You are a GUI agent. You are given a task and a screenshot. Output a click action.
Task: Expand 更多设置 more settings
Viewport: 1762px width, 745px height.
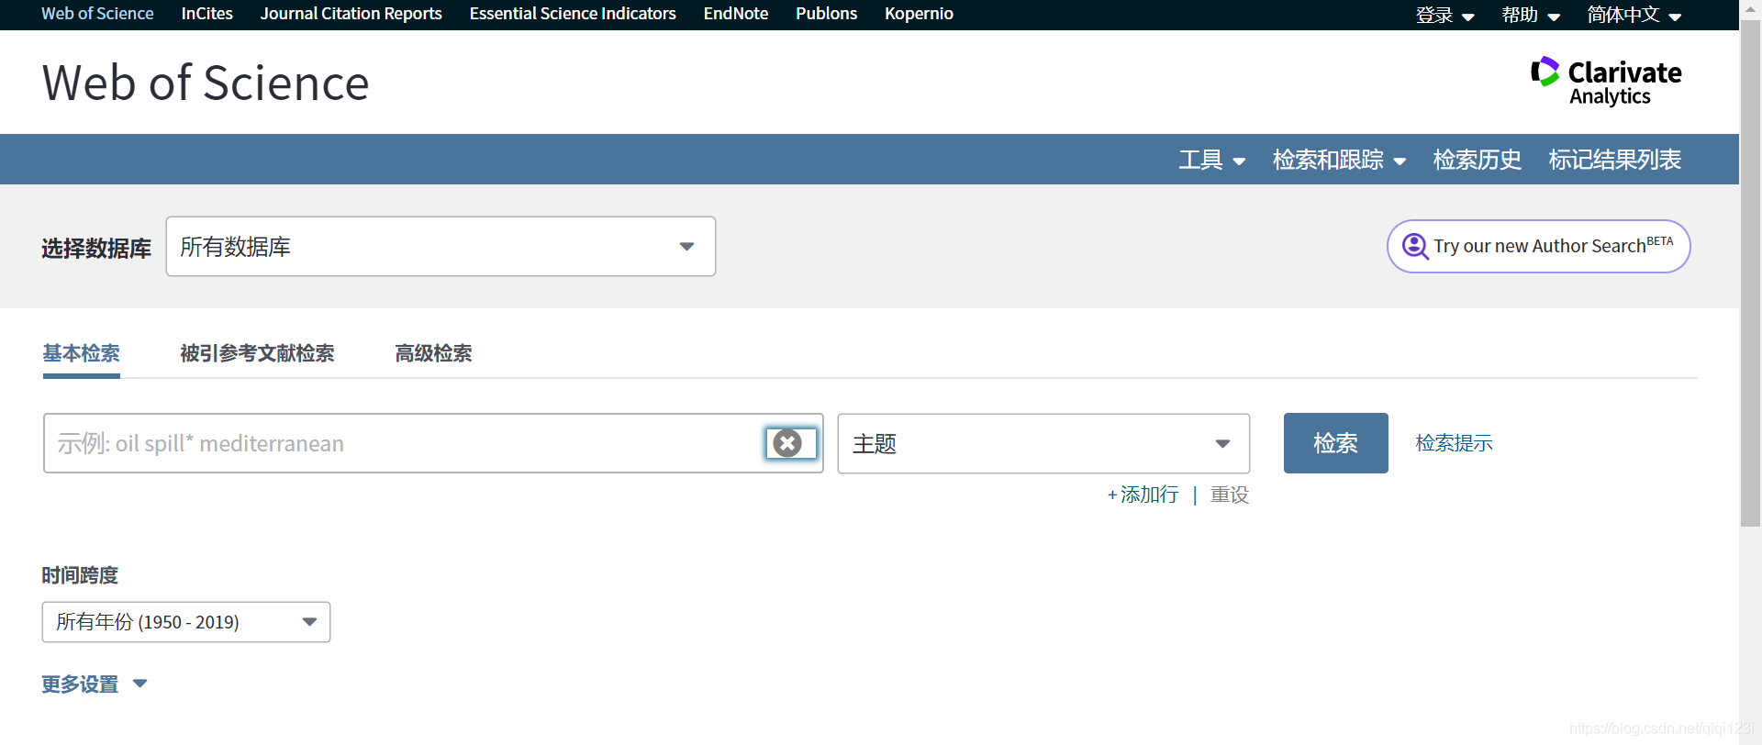[x=95, y=684]
